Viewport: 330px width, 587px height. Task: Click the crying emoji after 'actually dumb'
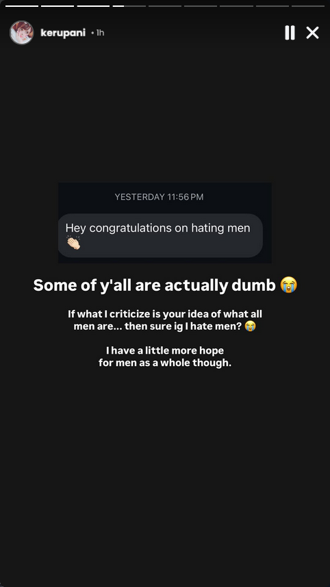tap(289, 285)
